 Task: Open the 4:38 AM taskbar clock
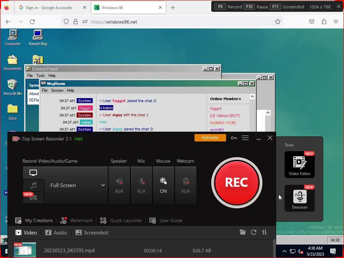[315, 251]
